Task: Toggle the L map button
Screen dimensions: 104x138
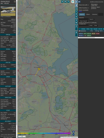Action: tap(76, 11)
